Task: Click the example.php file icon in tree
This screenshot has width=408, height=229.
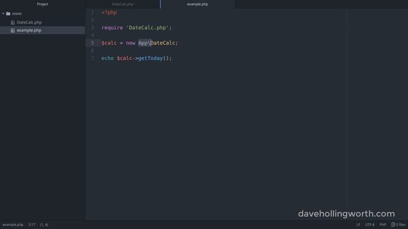Action: (13, 31)
